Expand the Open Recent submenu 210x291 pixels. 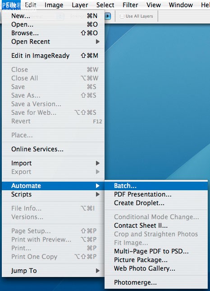(53, 42)
